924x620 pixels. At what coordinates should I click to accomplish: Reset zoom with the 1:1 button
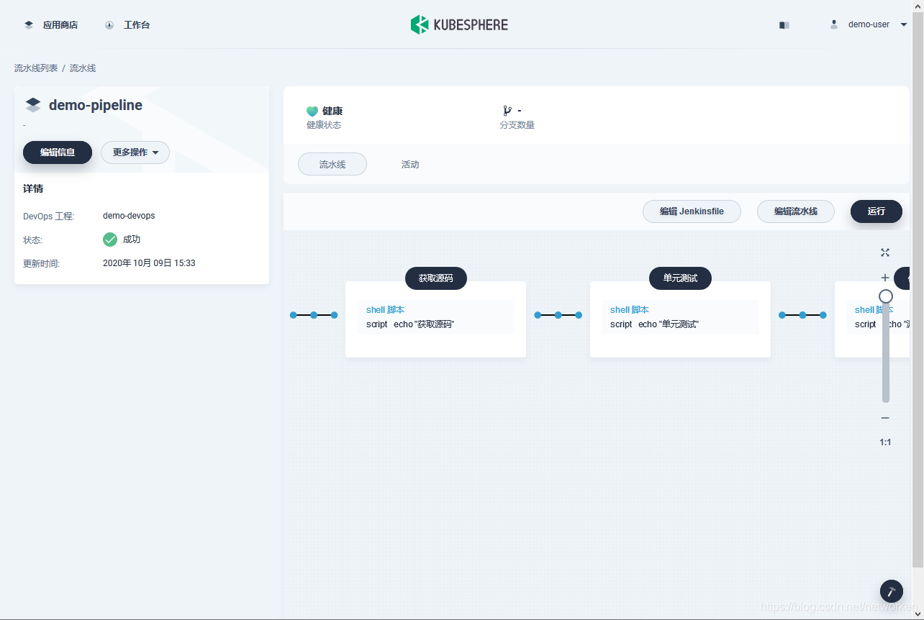[885, 442]
